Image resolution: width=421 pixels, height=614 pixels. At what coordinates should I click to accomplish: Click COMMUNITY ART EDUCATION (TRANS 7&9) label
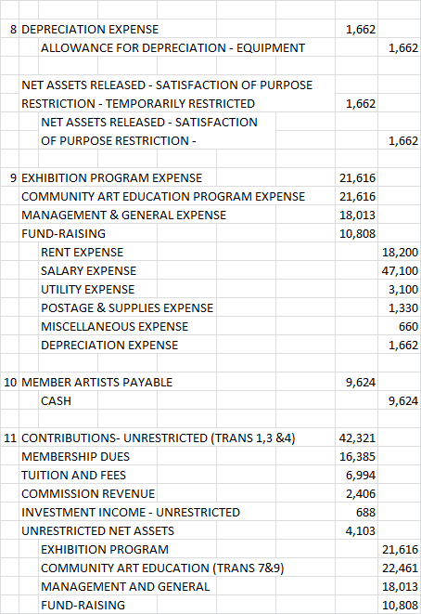(x=162, y=568)
